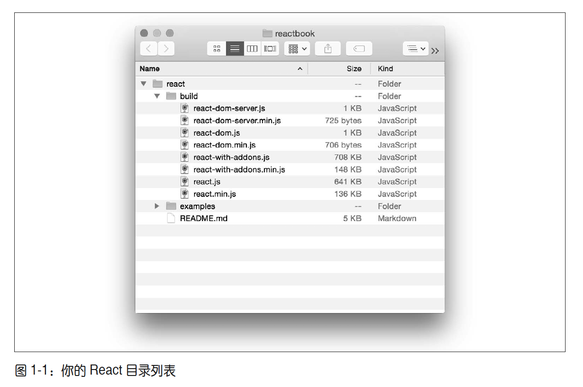
Task: Select the file name react-dom.js
Action: tap(217, 133)
